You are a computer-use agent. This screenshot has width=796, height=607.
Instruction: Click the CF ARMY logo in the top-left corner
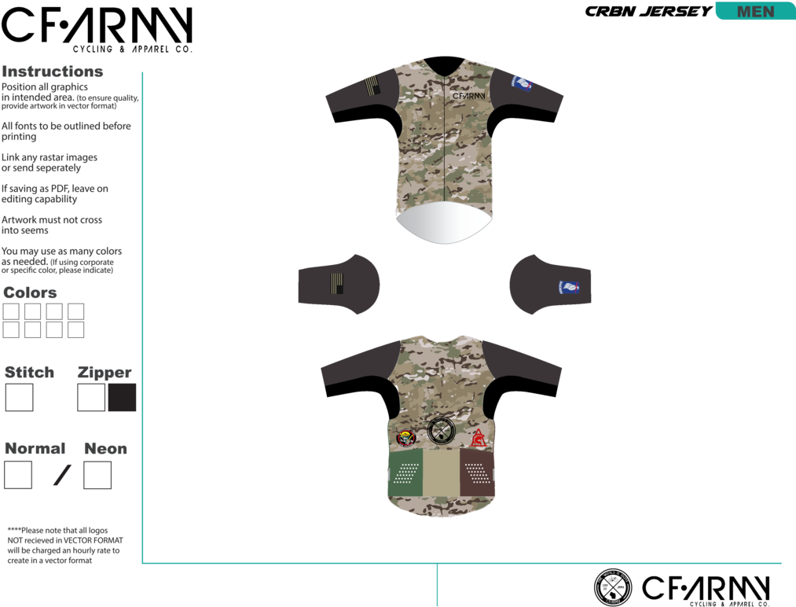click(97, 29)
